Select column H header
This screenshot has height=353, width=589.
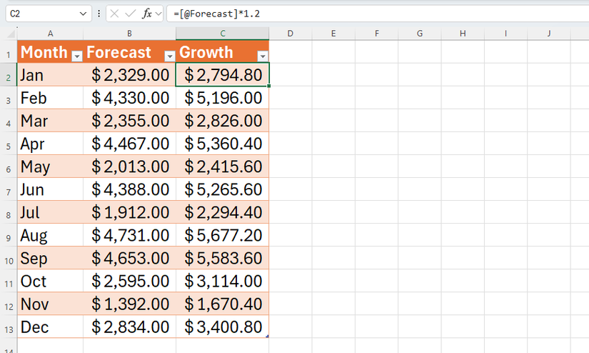click(x=463, y=34)
